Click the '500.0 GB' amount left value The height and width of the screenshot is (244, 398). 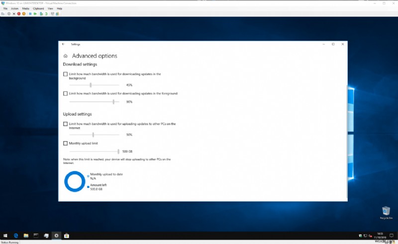pyautogui.click(x=96, y=189)
